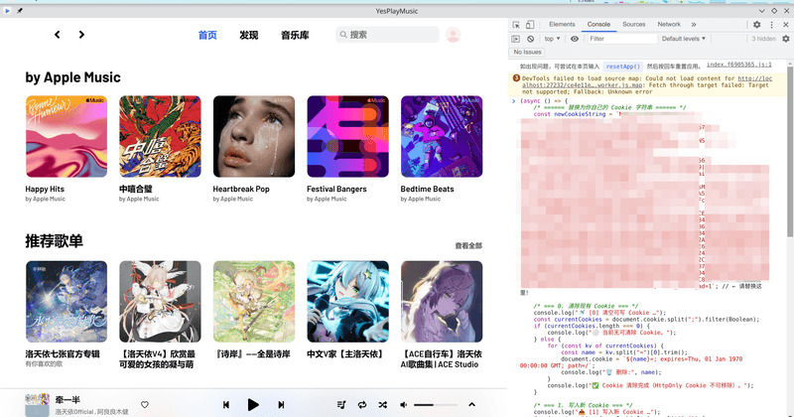
Task: Open the 『诗岸』——全是诗岸 cover
Action: click(x=254, y=302)
